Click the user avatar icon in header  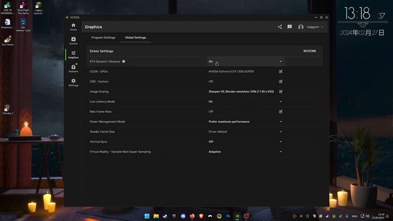coord(301,27)
